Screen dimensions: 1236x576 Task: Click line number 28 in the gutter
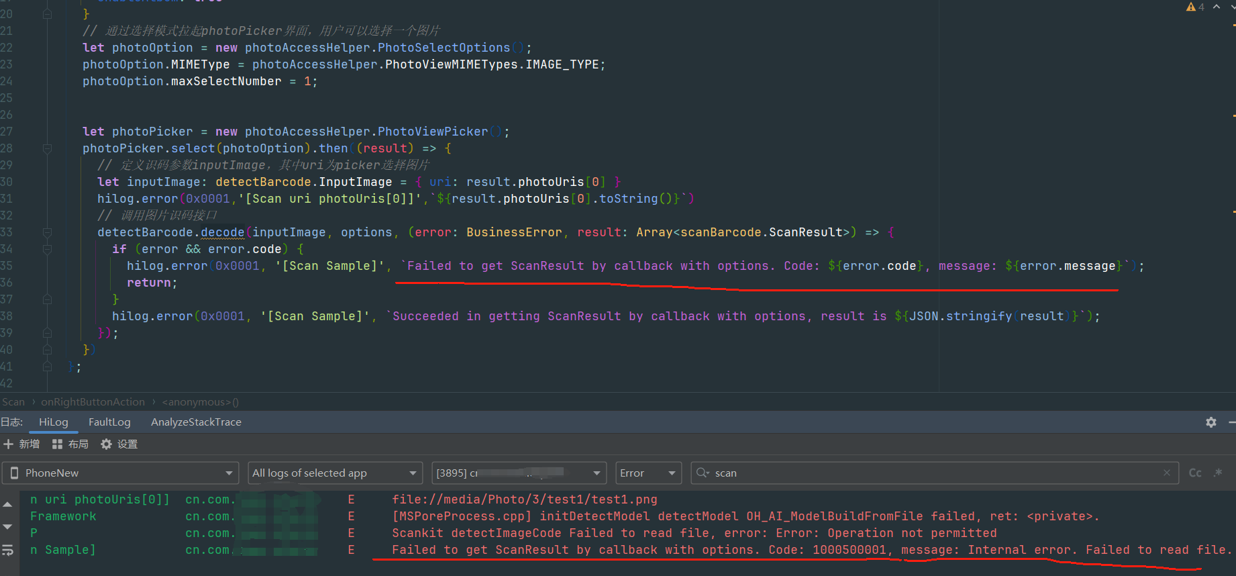[7, 148]
